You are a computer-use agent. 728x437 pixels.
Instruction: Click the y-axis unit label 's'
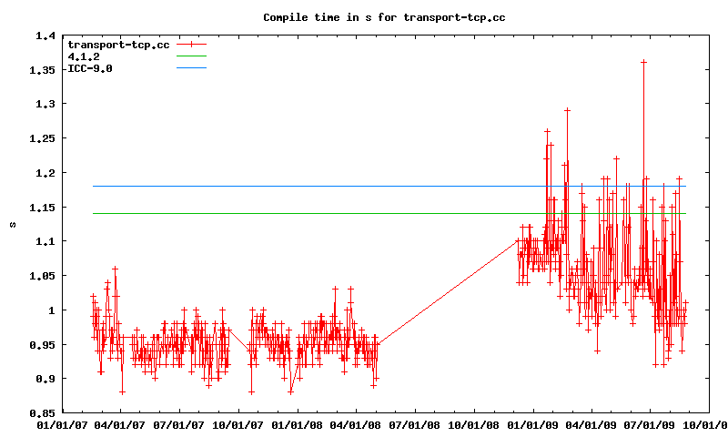tap(13, 224)
